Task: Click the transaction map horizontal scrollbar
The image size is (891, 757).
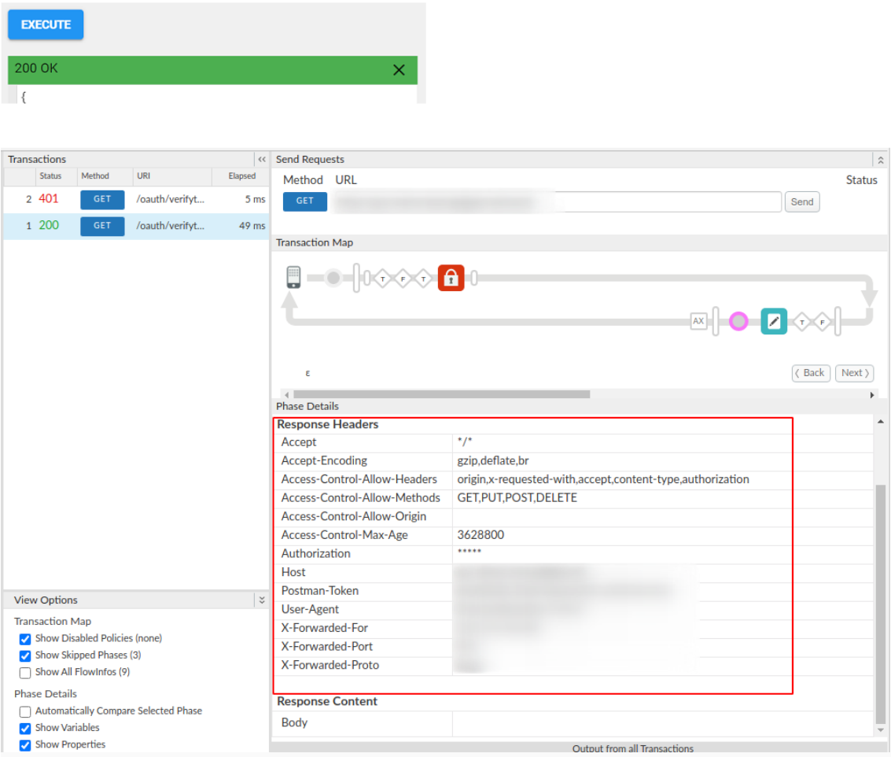Action: [x=441, y=394]
